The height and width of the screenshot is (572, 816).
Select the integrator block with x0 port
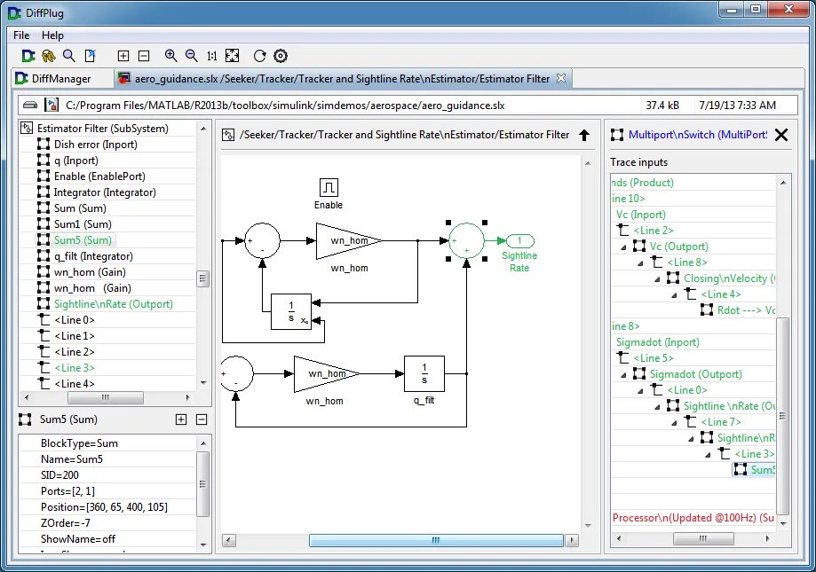(291, 311)
